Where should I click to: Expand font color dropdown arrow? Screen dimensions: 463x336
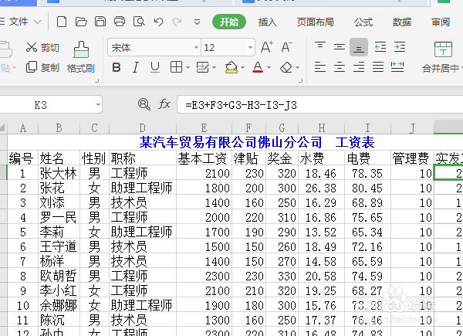point(269,68)
